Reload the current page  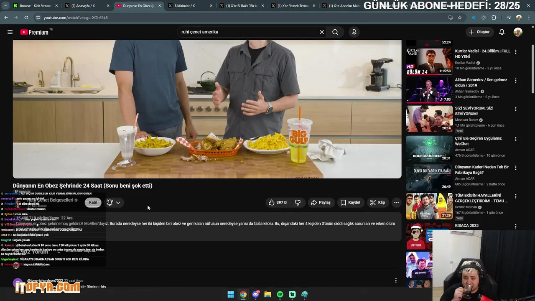pos(26,18)
